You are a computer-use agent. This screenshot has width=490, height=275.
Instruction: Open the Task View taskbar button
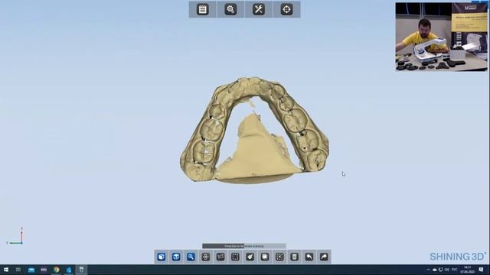(x=18, y=270)
